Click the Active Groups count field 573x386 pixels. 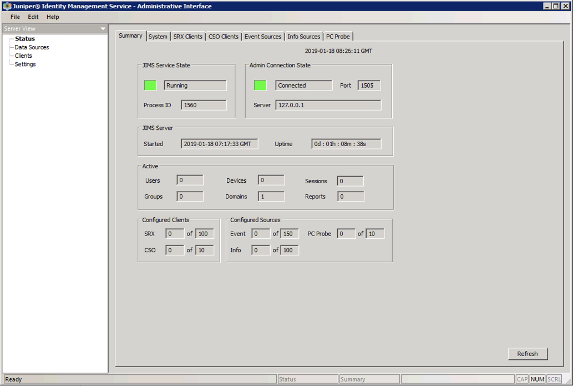(x=190, y=197)
